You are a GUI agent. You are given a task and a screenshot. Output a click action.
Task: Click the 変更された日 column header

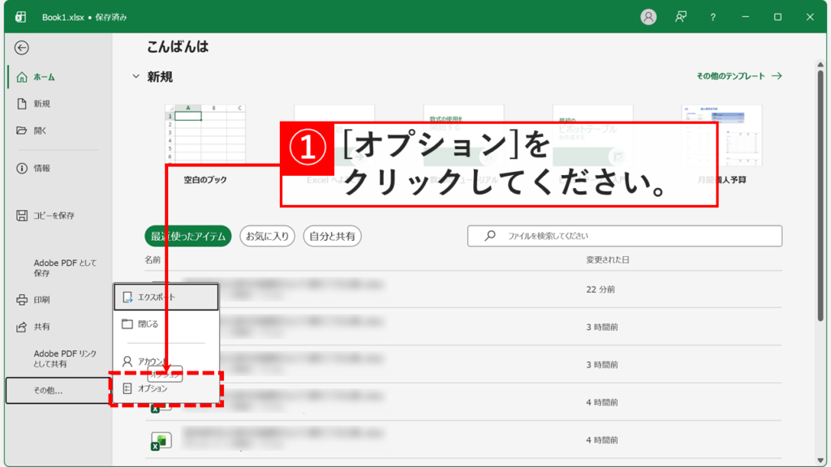(x=607, y=260)
